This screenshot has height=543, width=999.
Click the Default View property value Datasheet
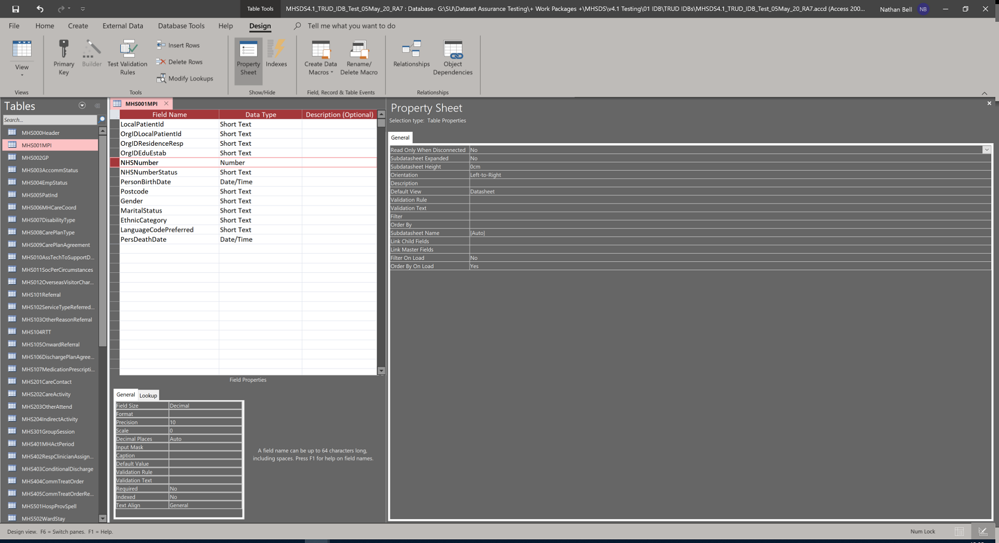tap(730, 192)
